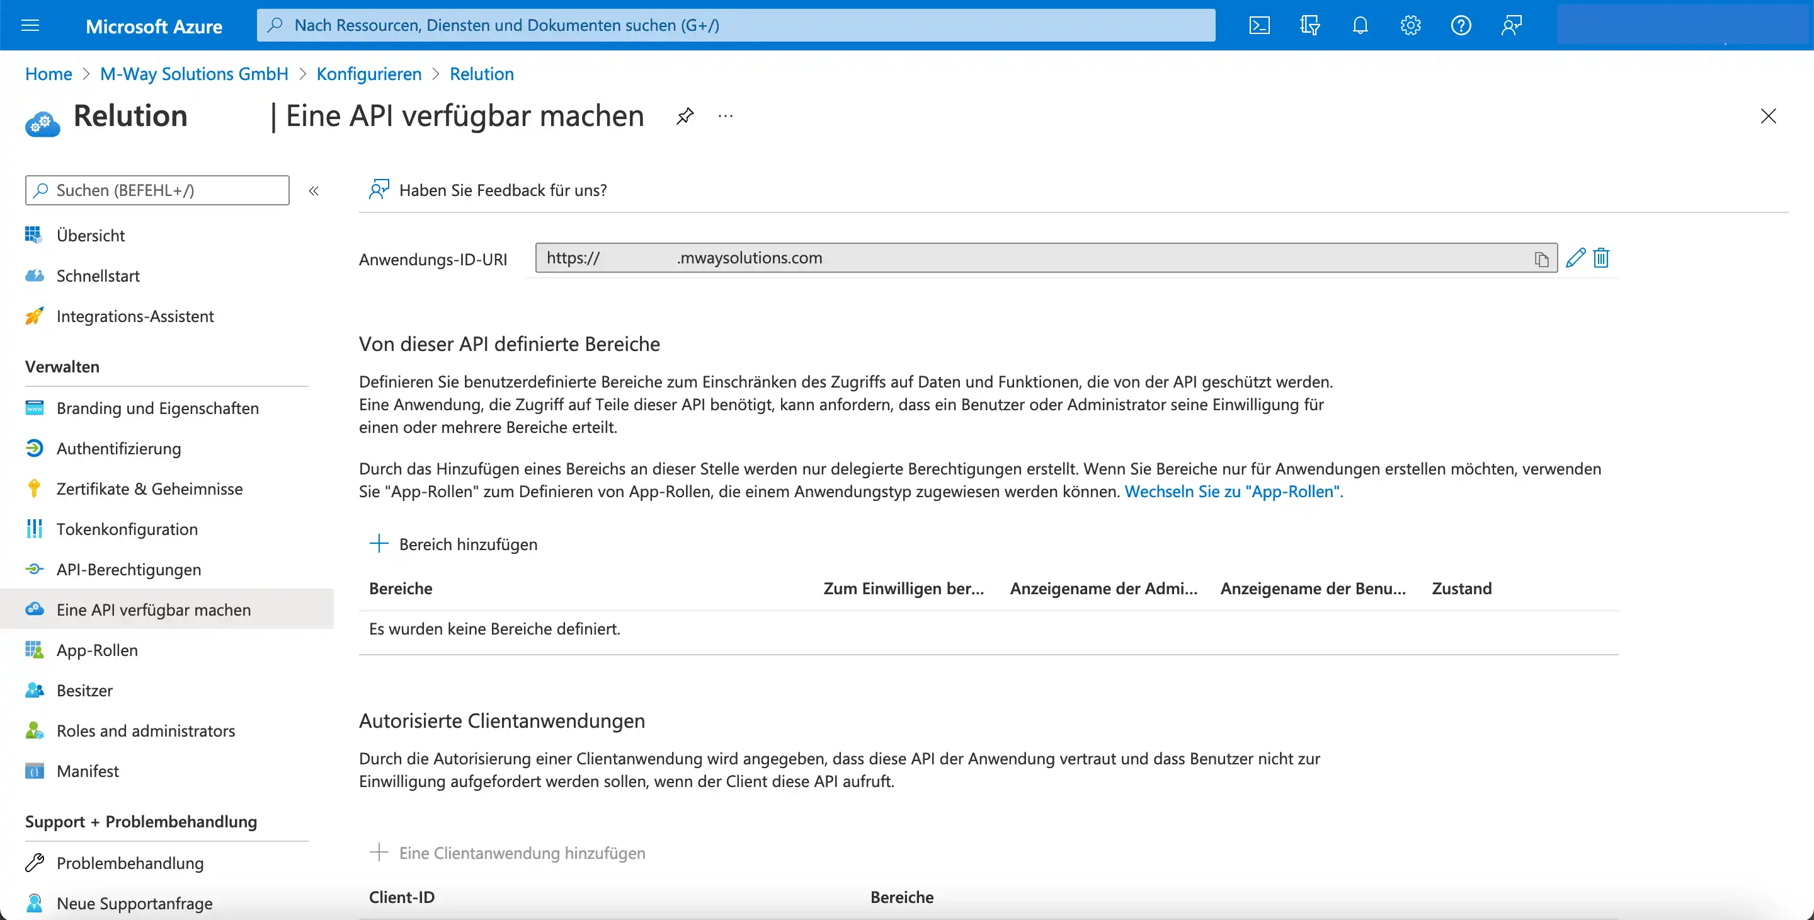Click the Tokenkonfiguration bars icon

34,529
